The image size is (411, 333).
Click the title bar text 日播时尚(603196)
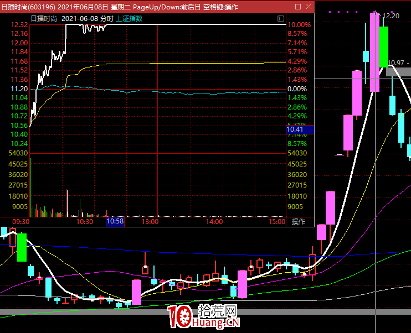28,7
